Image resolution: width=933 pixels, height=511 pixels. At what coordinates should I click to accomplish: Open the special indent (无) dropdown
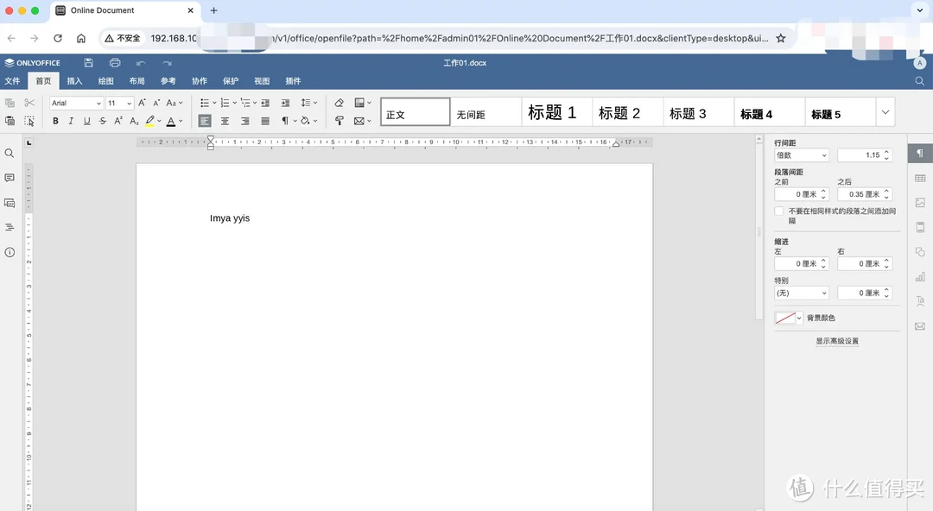[802, 293]
